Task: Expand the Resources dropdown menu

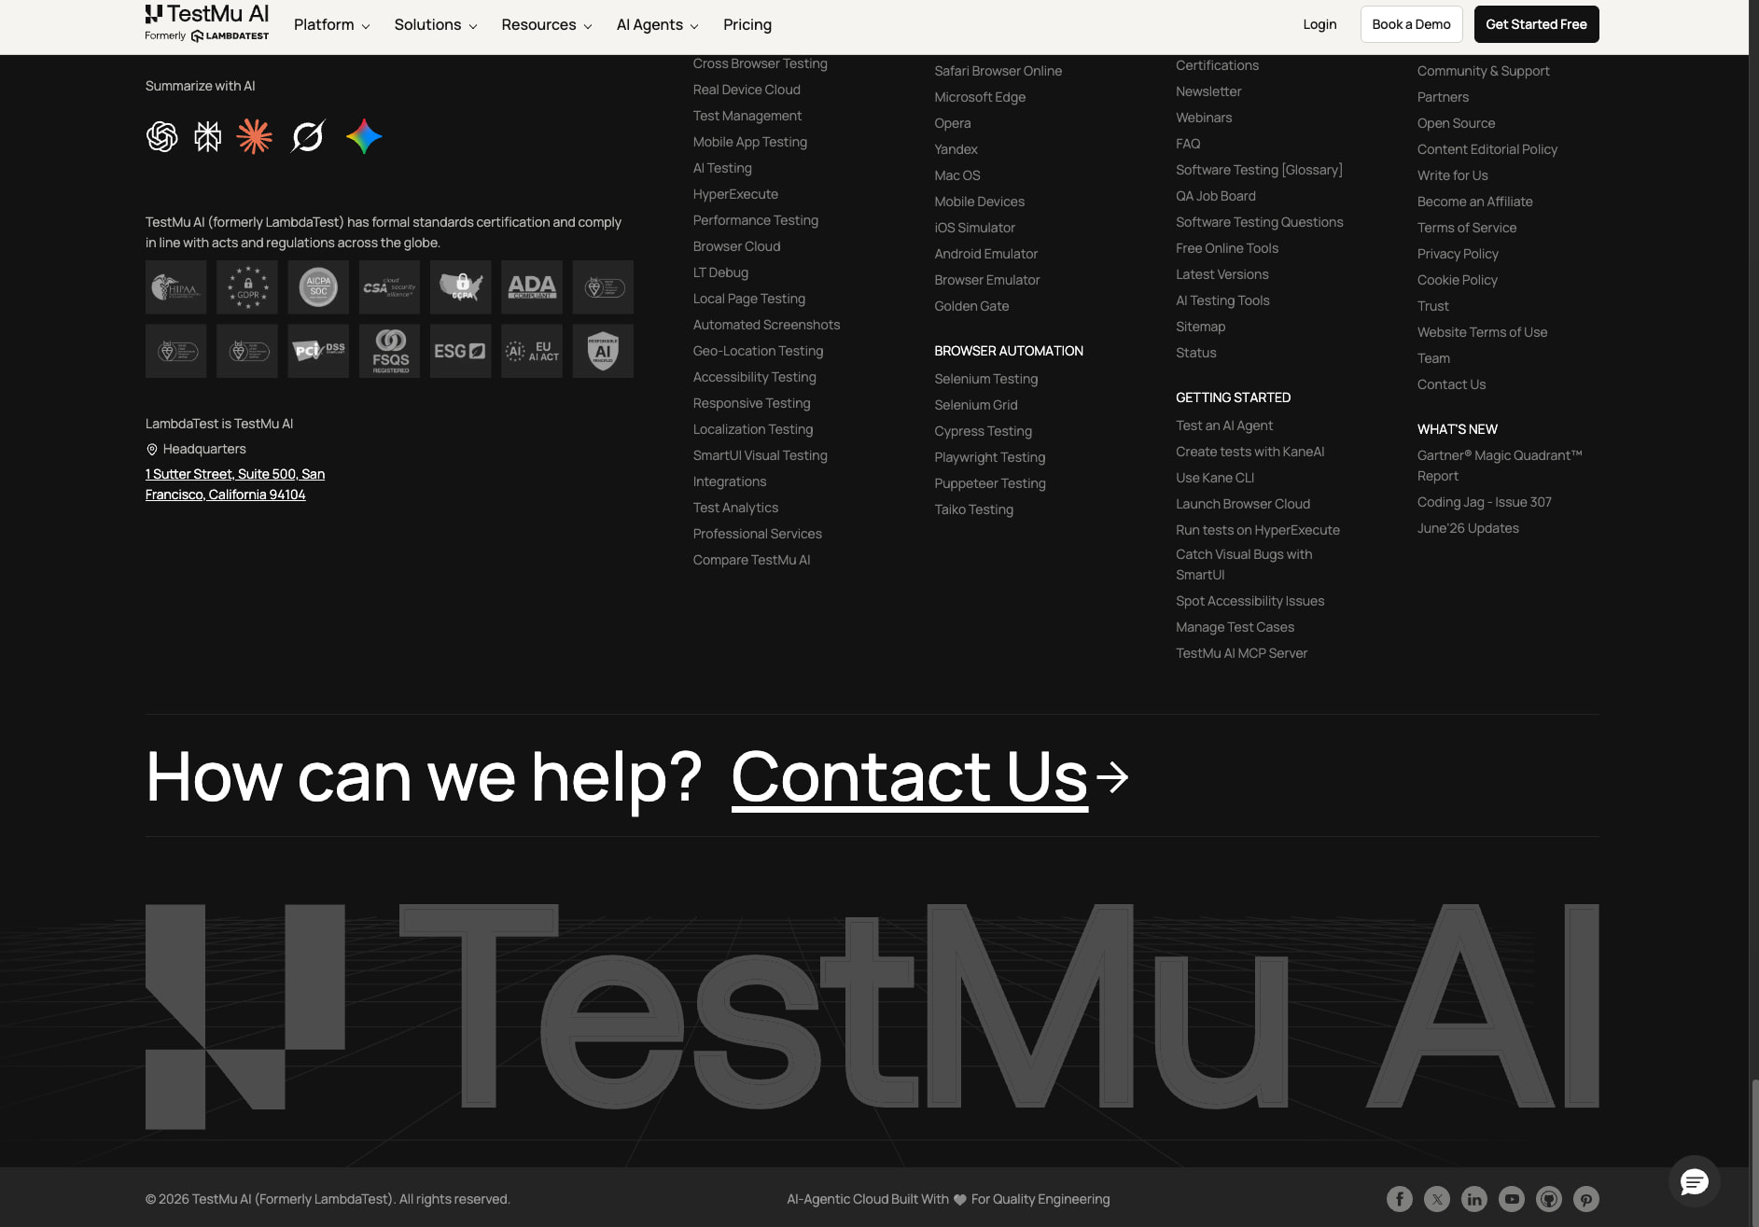Action: [547, 25]
